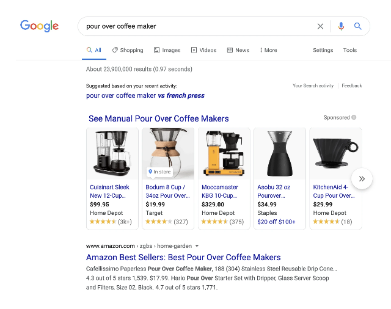Switch to the Images tab
Screen dimensions: 391x309
pyautogui.click(x=167, y=50)
